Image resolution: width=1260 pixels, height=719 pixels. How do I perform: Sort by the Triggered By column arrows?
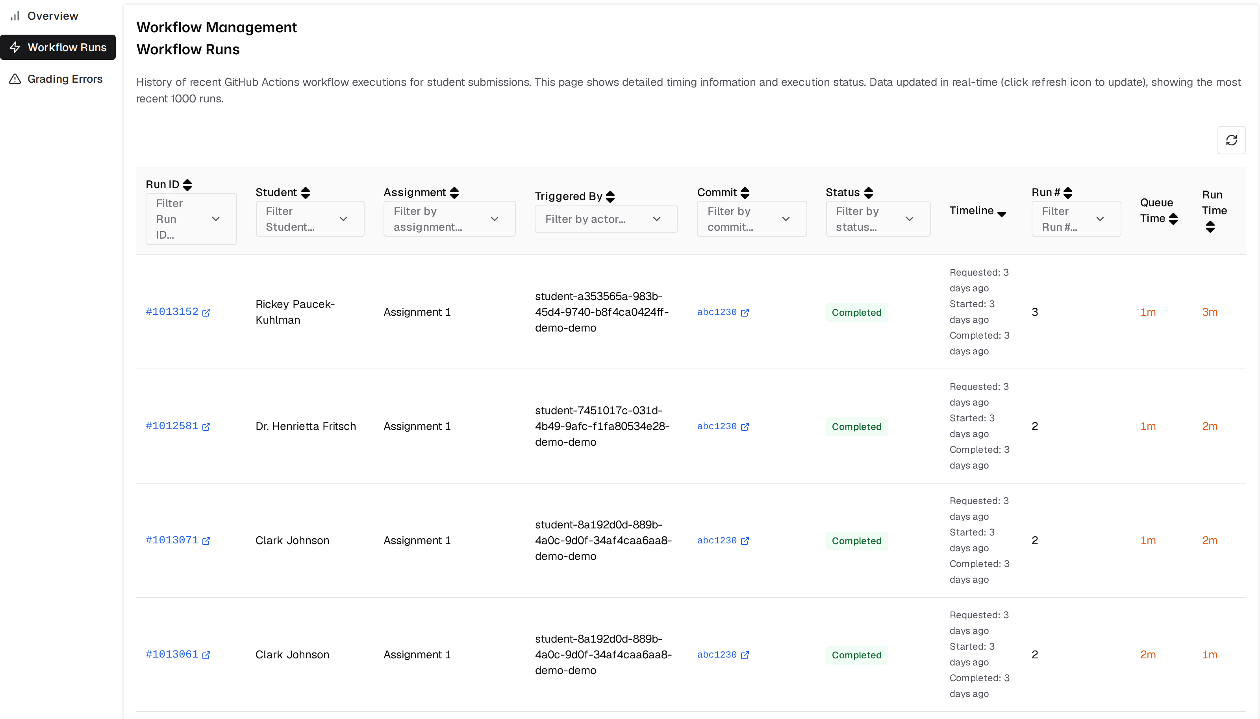(610, 196)
